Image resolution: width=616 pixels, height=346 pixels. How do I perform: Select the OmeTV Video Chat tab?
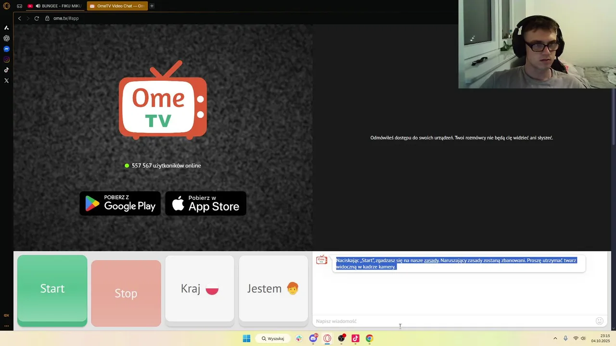(x=117, y=6)
